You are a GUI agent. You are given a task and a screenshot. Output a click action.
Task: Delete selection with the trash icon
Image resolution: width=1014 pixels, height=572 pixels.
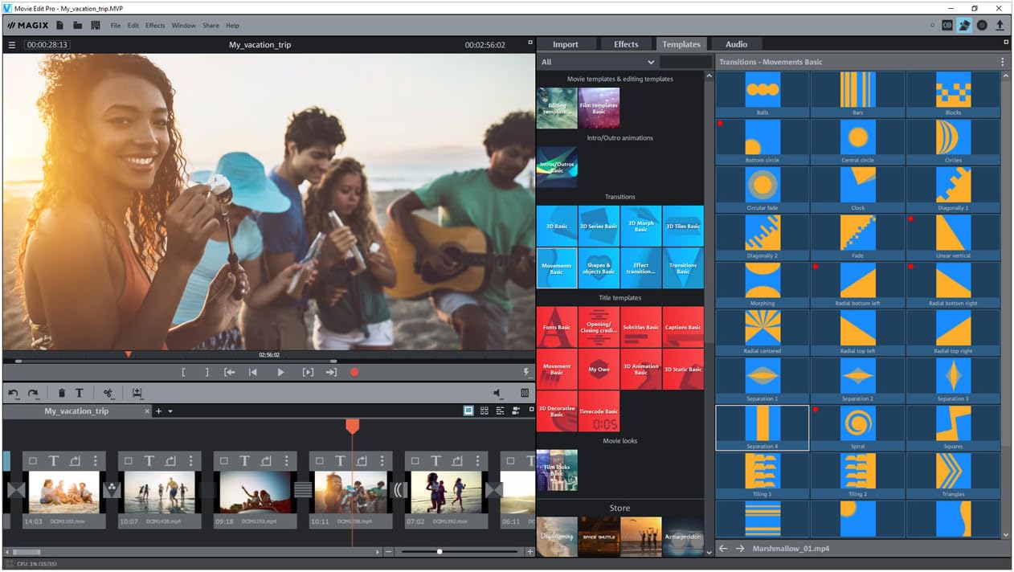click(61, 393)
